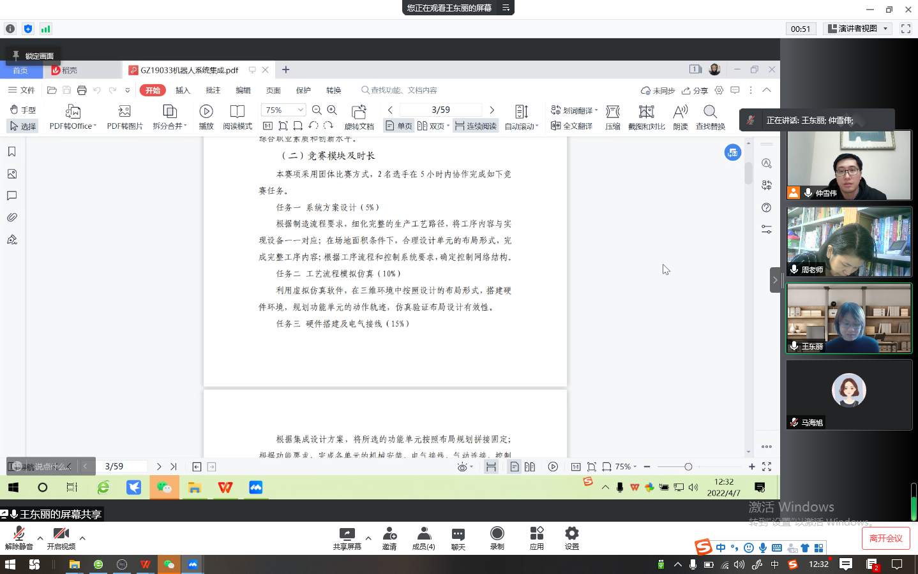This screenshot has width=918, height=574.
Task: Switch to the 插入 ribbon tab
Action: [x=183, y=90]
